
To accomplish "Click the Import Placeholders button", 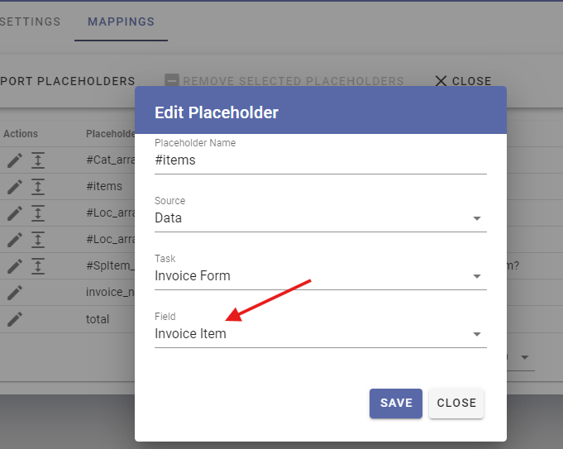I will (68, 81).
